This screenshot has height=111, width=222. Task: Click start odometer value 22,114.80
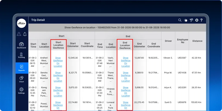(x=73, y=102)
